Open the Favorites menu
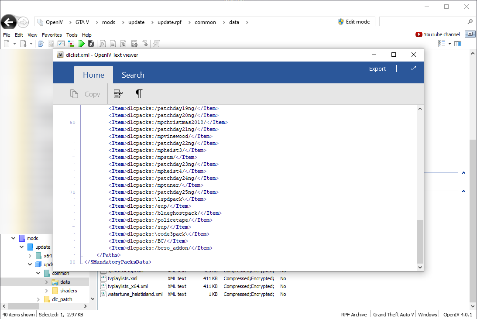Viewport: 477px width, 319px height. point(51,35)
